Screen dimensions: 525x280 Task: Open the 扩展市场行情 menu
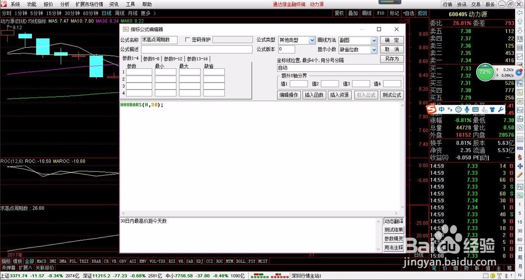[89, 4]
